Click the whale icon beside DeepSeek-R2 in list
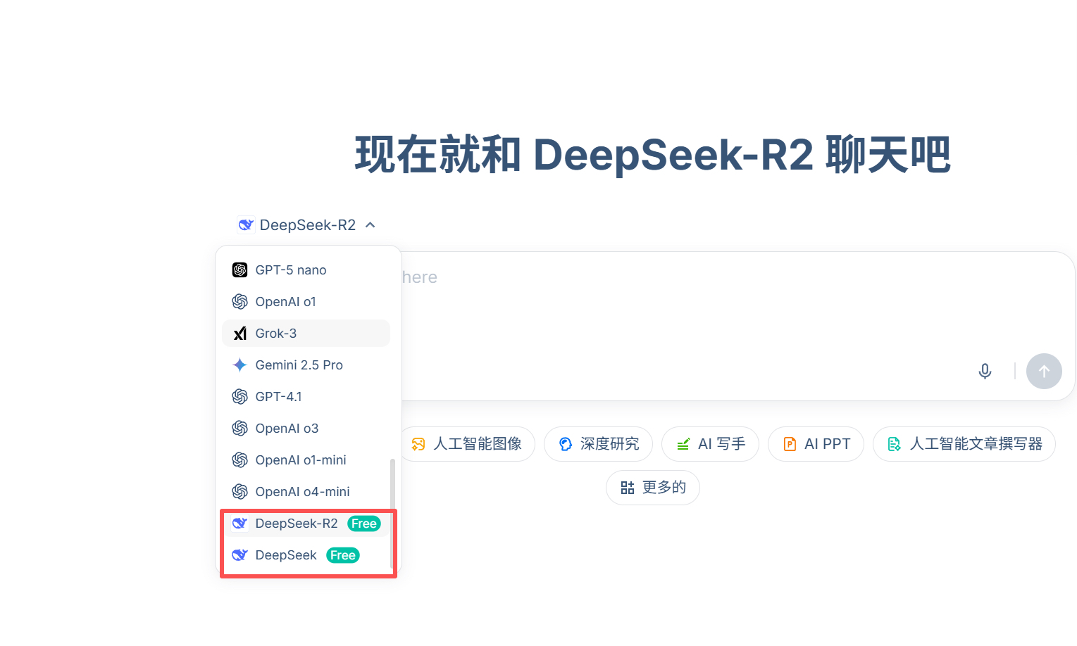 pyautogui.click(x=239, y=524)
